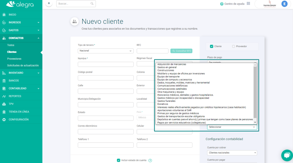Screen dimensions: 293x163
Task: Open Todos contacts list
Action: 11,45
